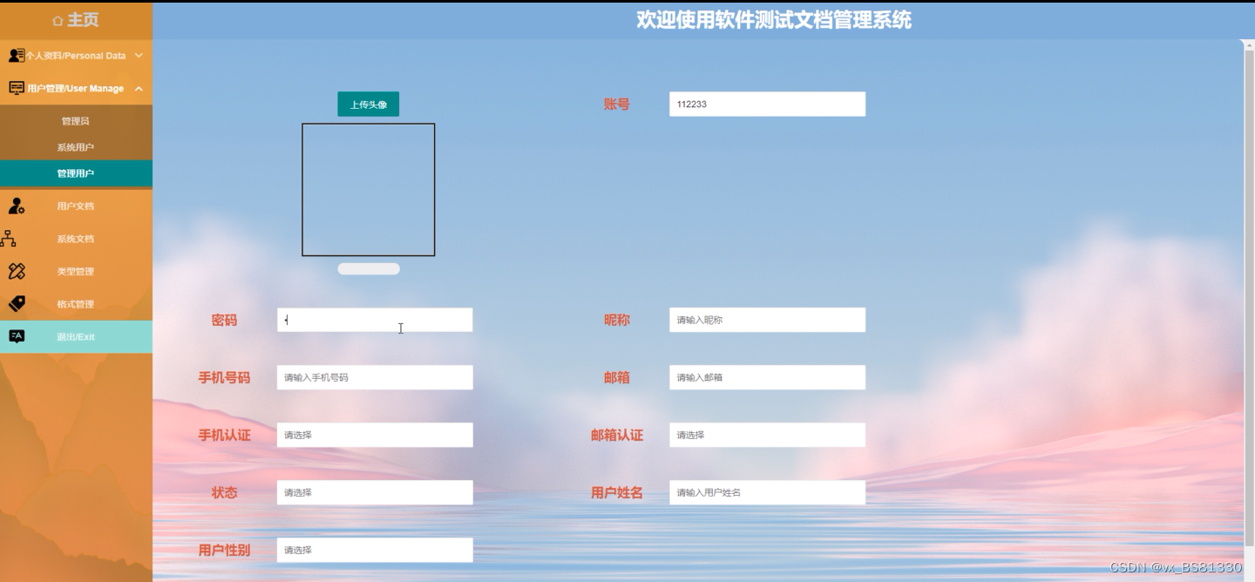Screen dimensions: 1255x582
Task: Click the 用户姓名 label
Action: pos(617,492)
